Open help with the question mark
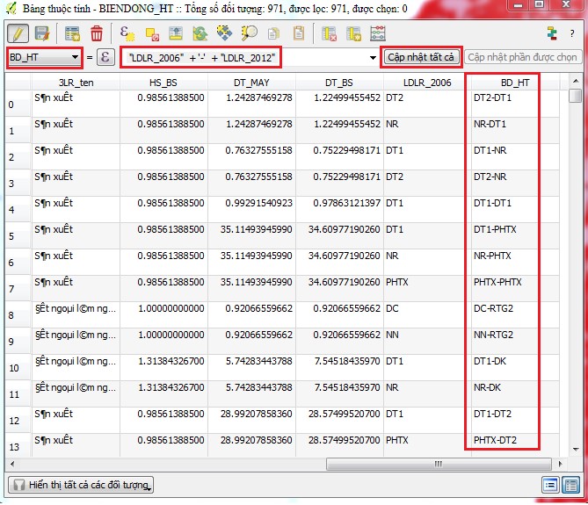The height and width of the screenshot is (505, 588). click(572, 33)
